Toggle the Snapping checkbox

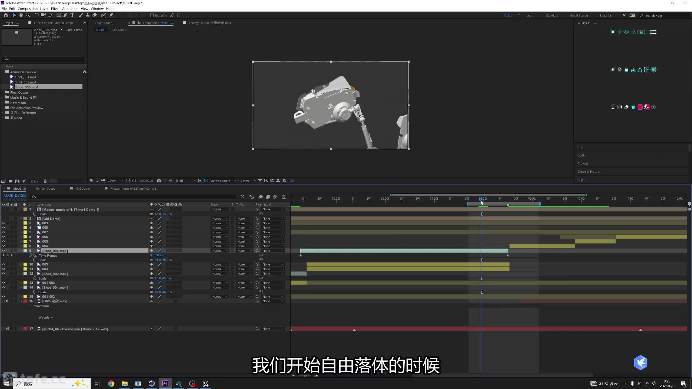tap(152, 15)
